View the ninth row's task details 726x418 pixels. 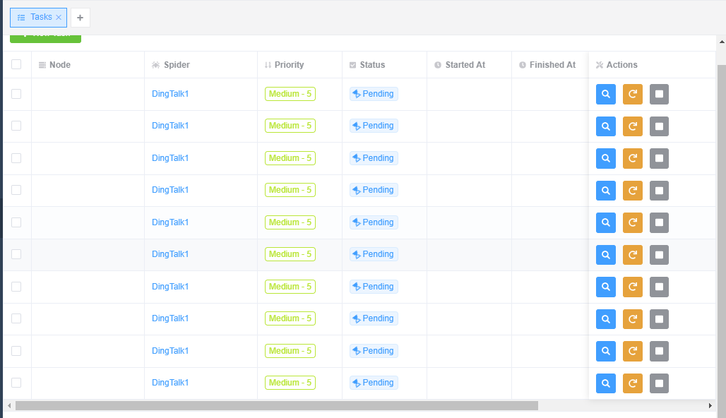606,352
